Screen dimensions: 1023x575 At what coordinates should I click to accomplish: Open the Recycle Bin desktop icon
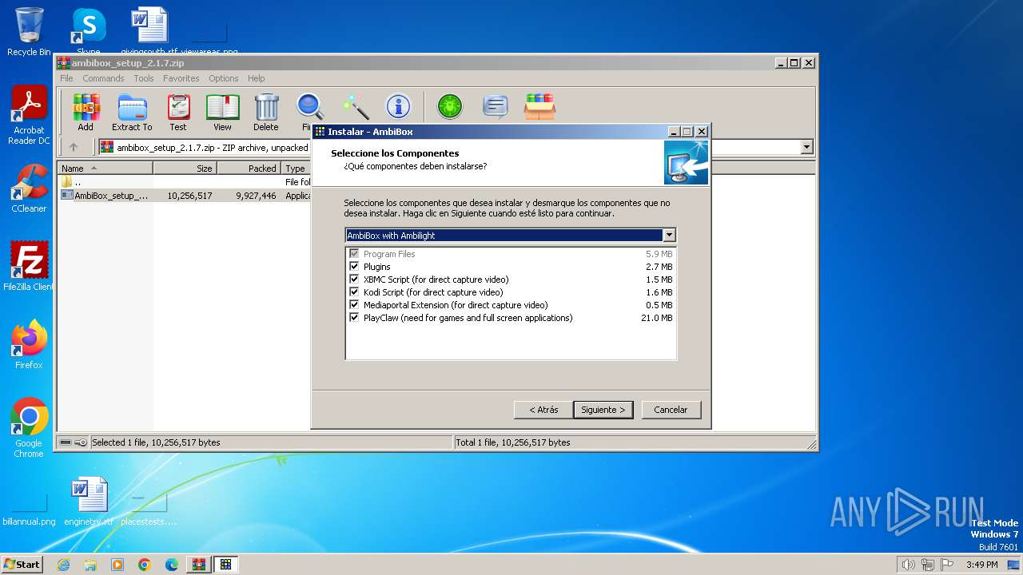(29, 32)
